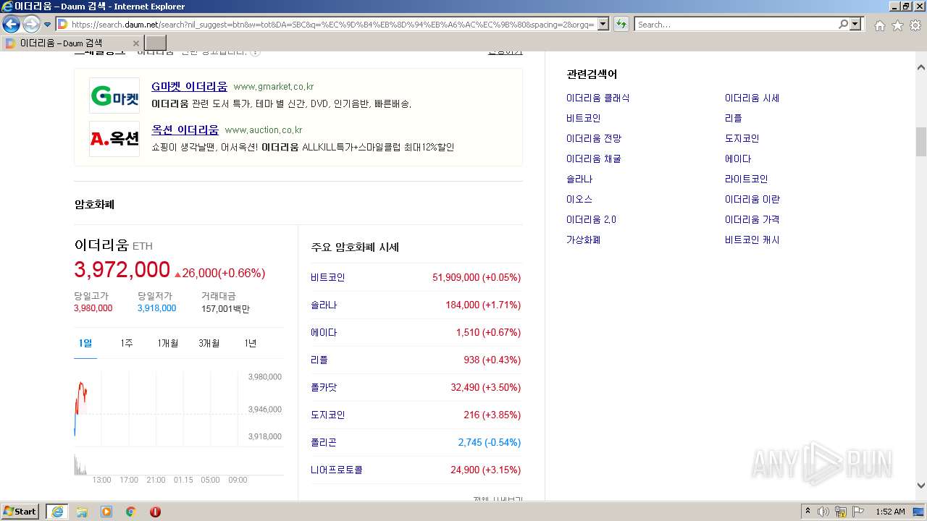Click the address bar URL field
The width and height of the screenshot is (927, 521).
click(x=332, y=24)
